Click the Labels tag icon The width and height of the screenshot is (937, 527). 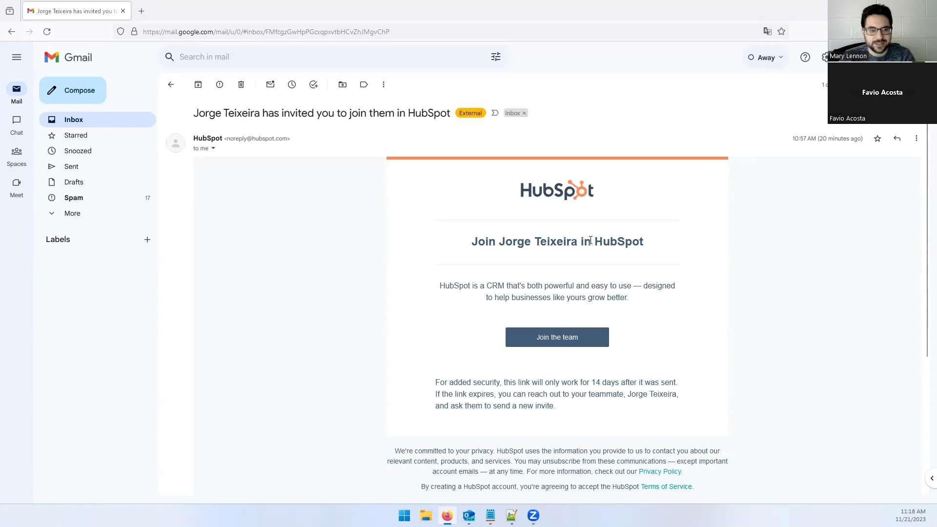(364, 84)
